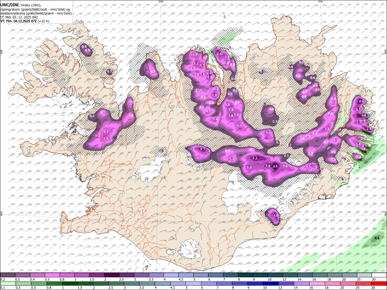Screen dimensions: 387x290
Task: Click the 0.6 rain value over the southeast sea
Action: click(377, 238)
